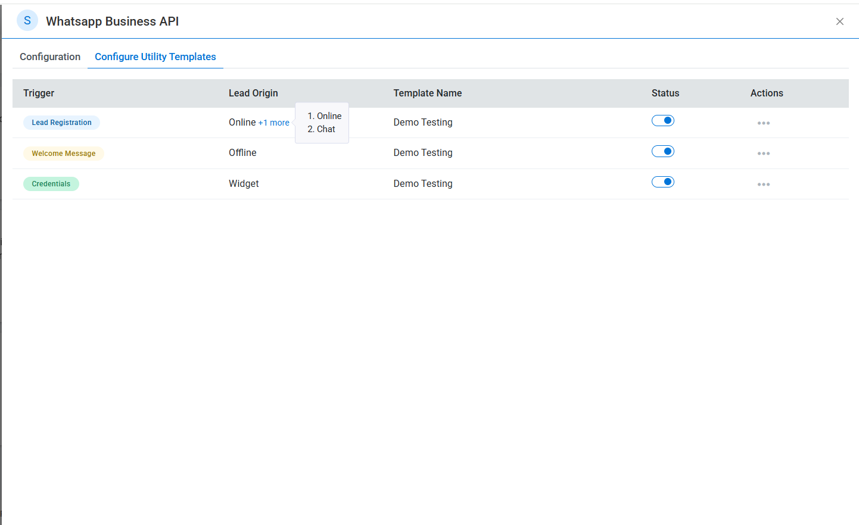This screenshot has height=525, width=859.
Task: Toggle the Credentials template status
Action: 662,182
